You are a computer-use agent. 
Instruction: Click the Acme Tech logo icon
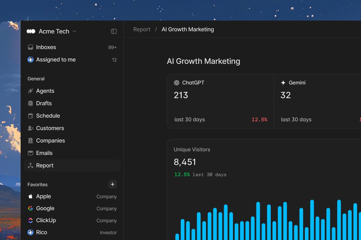pos(31,31)
